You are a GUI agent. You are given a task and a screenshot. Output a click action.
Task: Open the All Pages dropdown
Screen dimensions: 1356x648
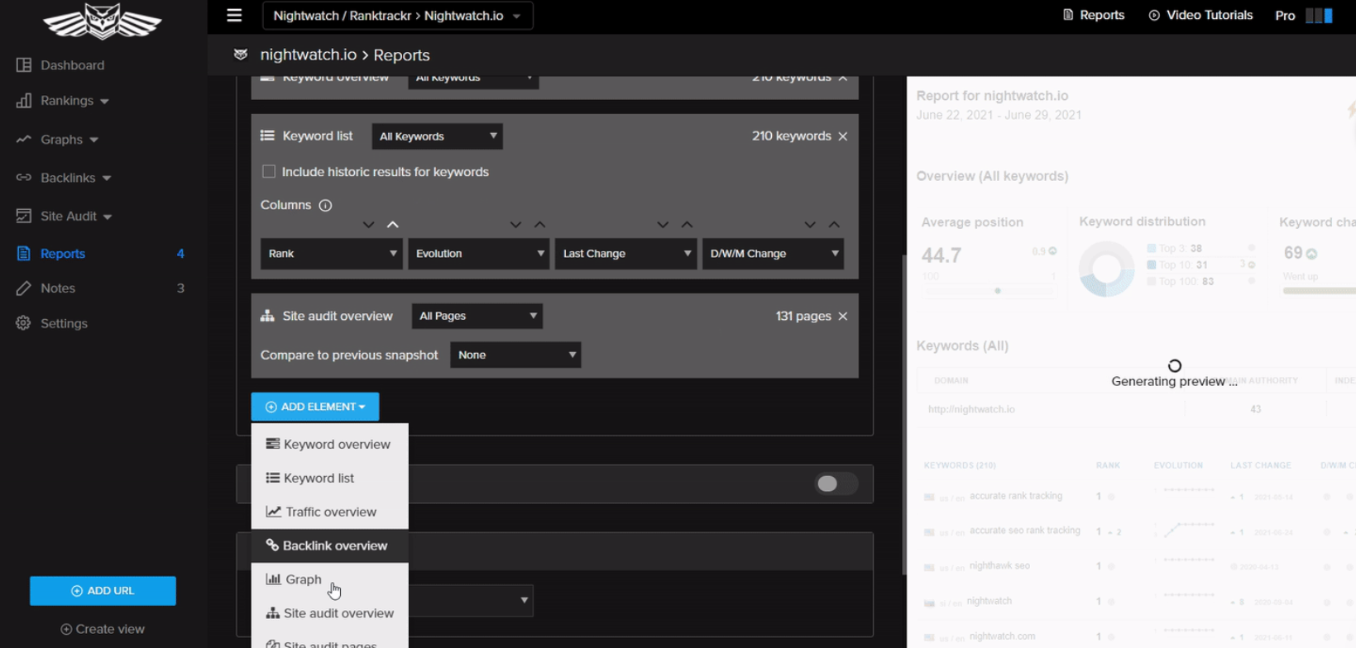(x=477, y=316)
